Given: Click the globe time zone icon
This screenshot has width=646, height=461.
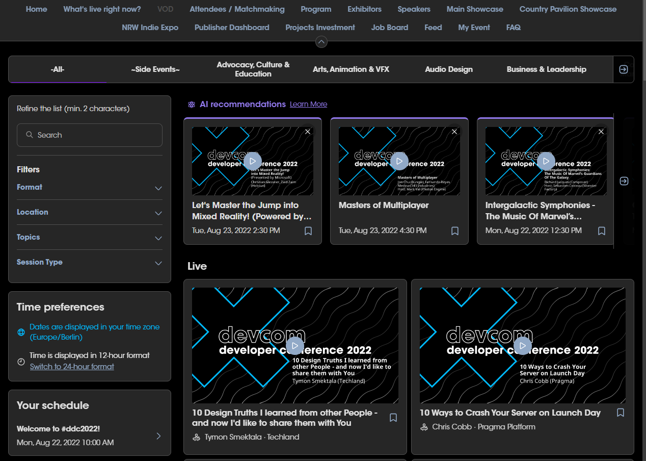Looking at the screenshot, I should point(21,332).
